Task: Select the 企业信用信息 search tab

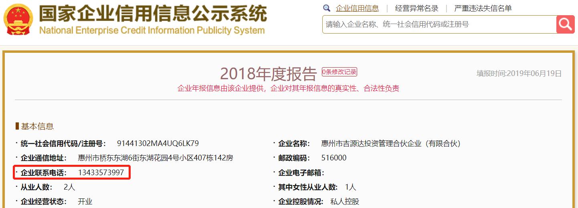Action: pyautogui.click(x=357, y=8)
